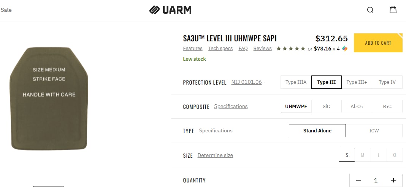This screenshot has height=187, width=406.
Task: Click the five-star rating icons
Action: pos(291,49)
